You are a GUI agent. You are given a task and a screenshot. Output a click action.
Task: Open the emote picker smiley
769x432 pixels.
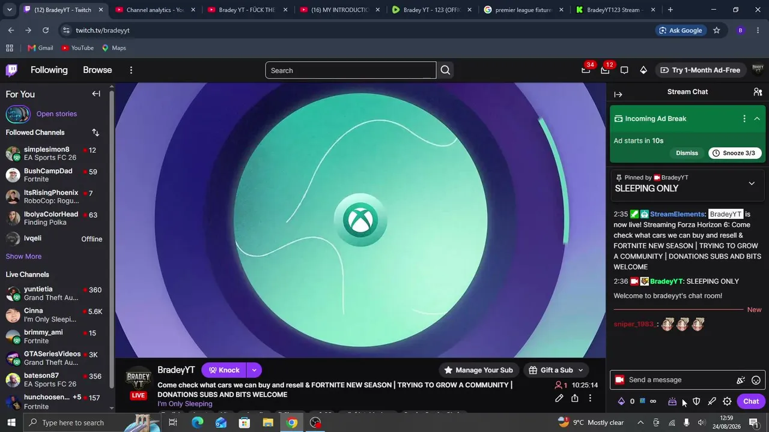click(756, 380)
